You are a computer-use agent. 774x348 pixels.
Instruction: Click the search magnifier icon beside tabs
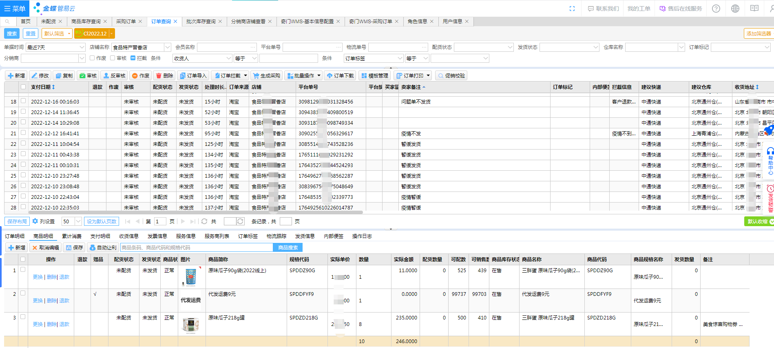point(7,22)
